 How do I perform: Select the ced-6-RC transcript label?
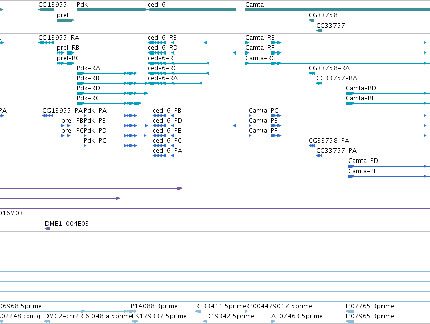[162, 68]
